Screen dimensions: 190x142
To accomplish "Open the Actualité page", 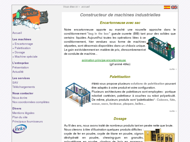I will pos(18,72).
